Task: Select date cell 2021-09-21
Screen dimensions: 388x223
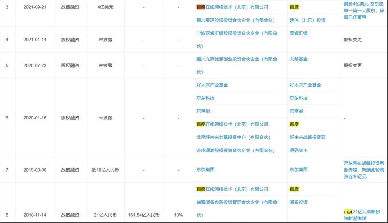Action: (x=35, y=7)
